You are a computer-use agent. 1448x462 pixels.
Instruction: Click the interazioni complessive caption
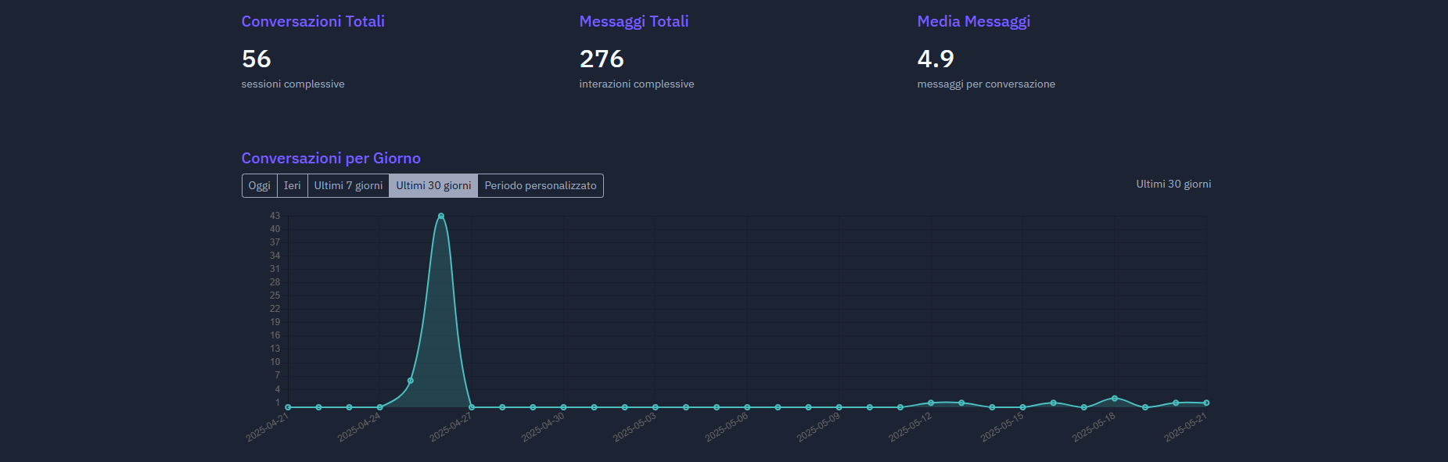point(637,84)
